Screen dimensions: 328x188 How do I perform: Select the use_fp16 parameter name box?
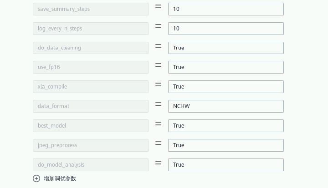(90, 67)
